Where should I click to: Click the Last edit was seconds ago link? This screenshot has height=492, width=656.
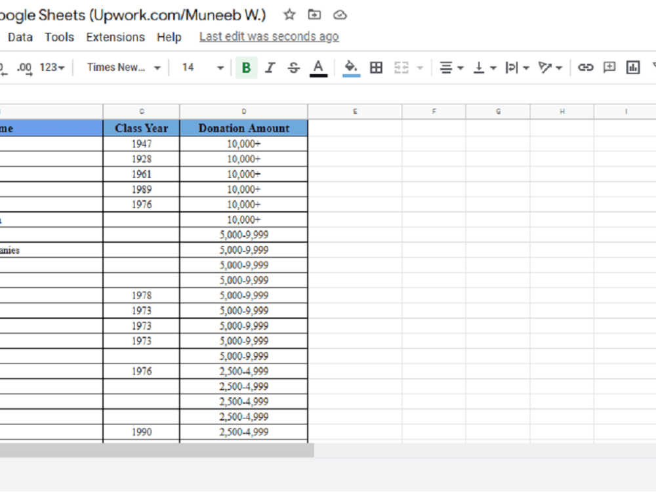pyautogui.click(x=268, y=36)
